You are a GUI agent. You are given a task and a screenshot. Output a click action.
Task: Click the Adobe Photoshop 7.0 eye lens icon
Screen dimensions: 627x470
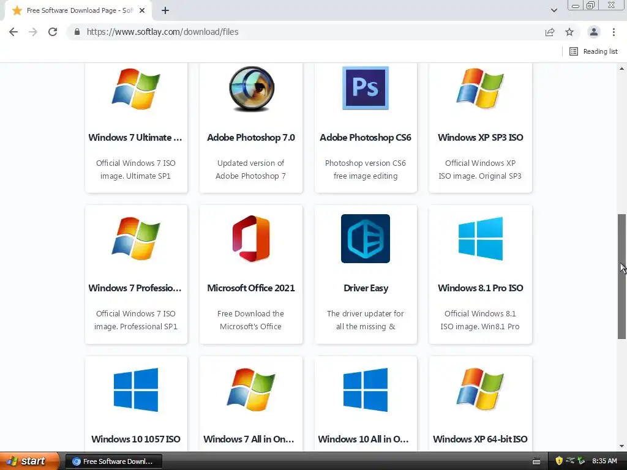251,88
